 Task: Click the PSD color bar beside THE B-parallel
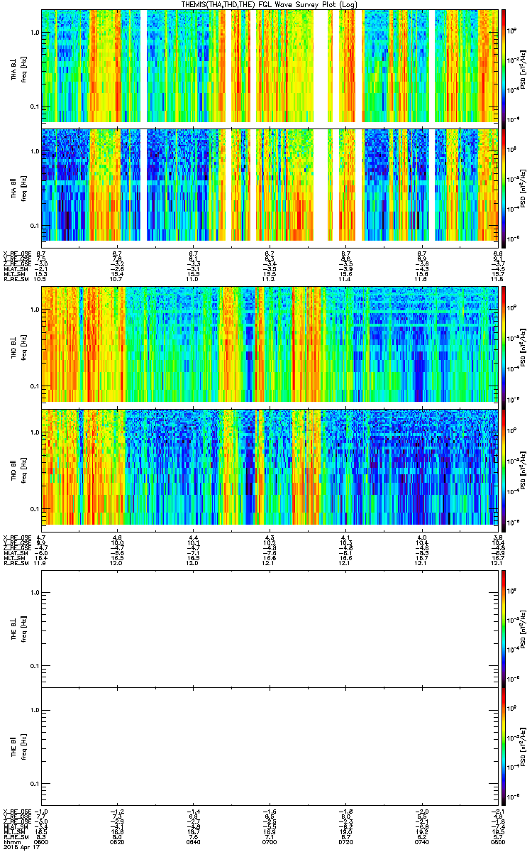pyautogui.click(x=504, y=745)
